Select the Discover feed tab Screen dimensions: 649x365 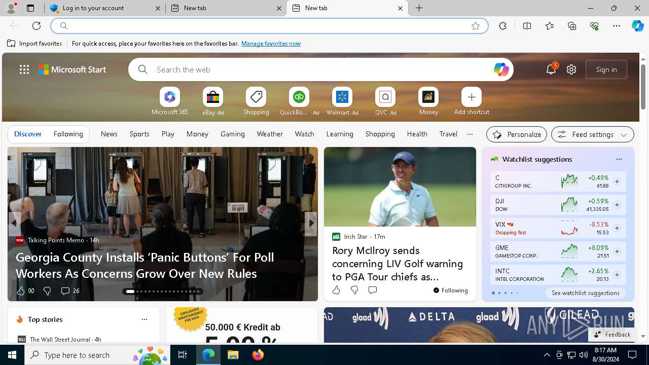pyautogui.click(x=28, y=134)
